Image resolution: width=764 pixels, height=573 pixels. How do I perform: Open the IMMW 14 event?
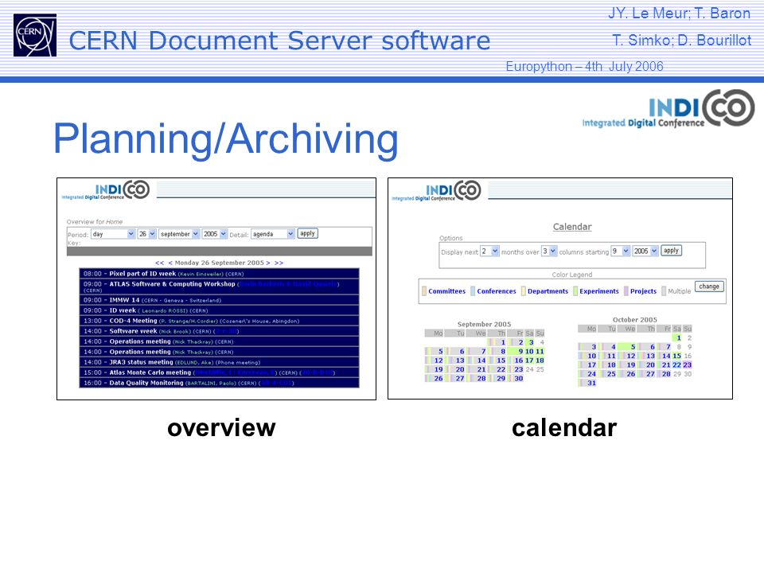click(x=124, y=300)
